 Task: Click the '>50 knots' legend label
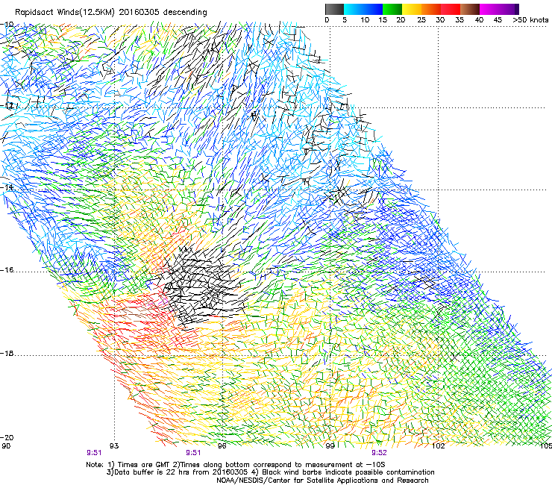(531, 20)
